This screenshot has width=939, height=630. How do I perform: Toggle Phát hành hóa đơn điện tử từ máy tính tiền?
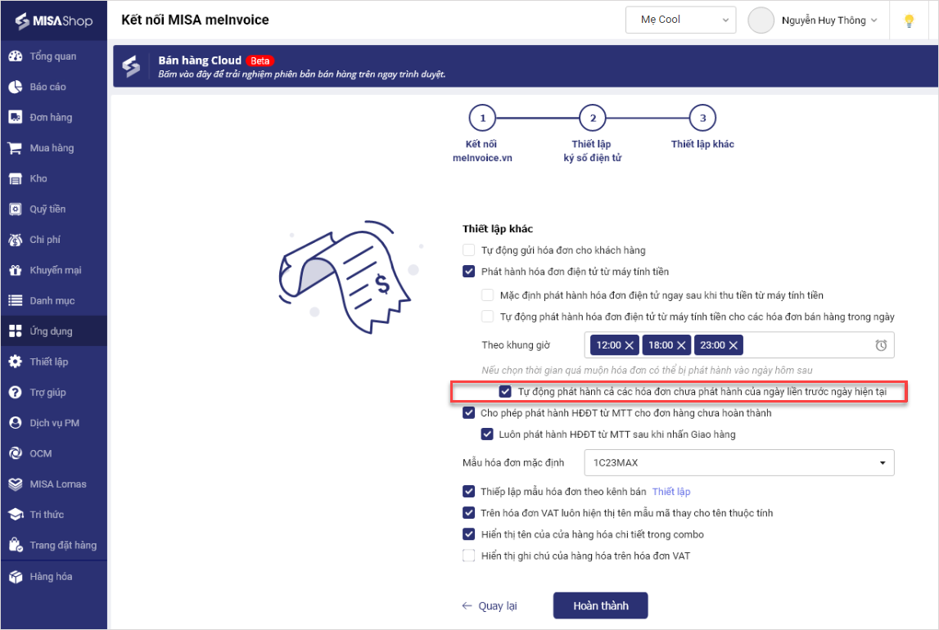(468, 272)
